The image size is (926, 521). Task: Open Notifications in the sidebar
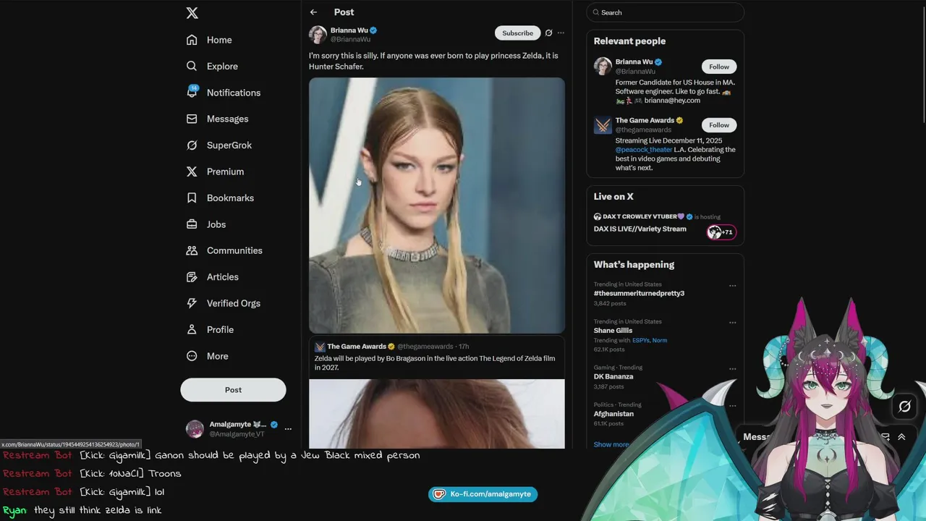pos(224,93)
